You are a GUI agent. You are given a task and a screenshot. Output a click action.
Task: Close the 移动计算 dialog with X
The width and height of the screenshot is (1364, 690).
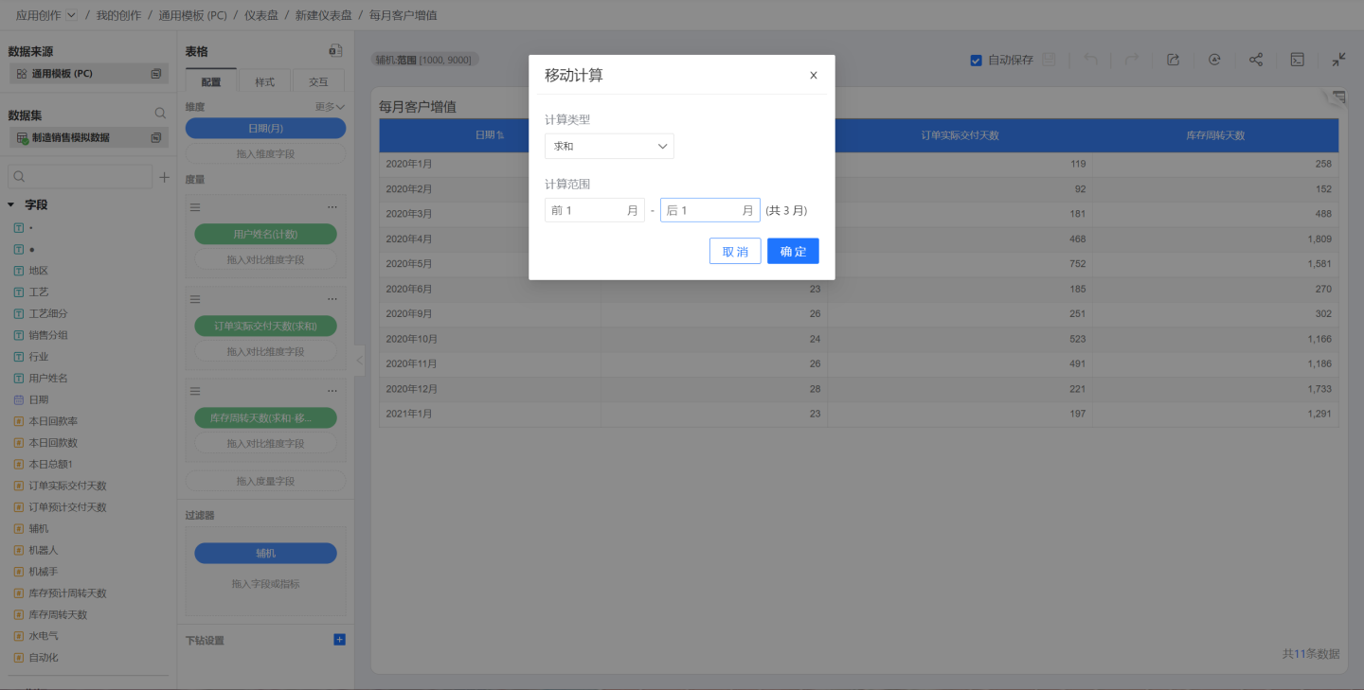(813, 76)
